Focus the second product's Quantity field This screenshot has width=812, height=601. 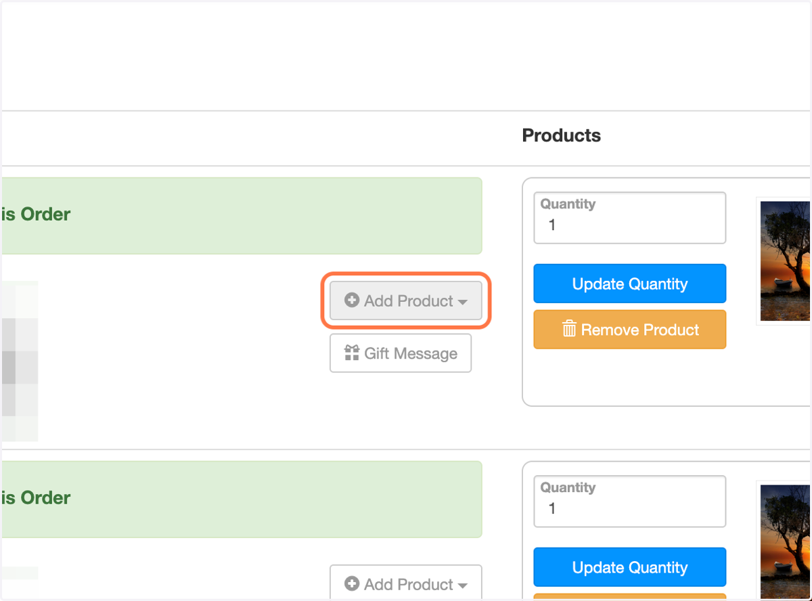[x=630, y=502]
